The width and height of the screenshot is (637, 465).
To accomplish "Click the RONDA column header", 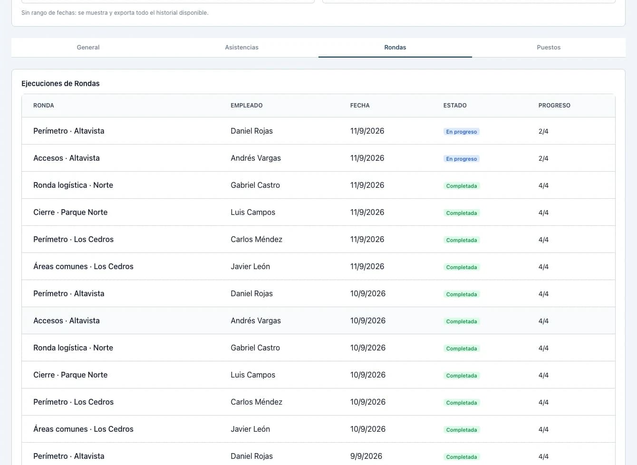I will click(44, 106).
